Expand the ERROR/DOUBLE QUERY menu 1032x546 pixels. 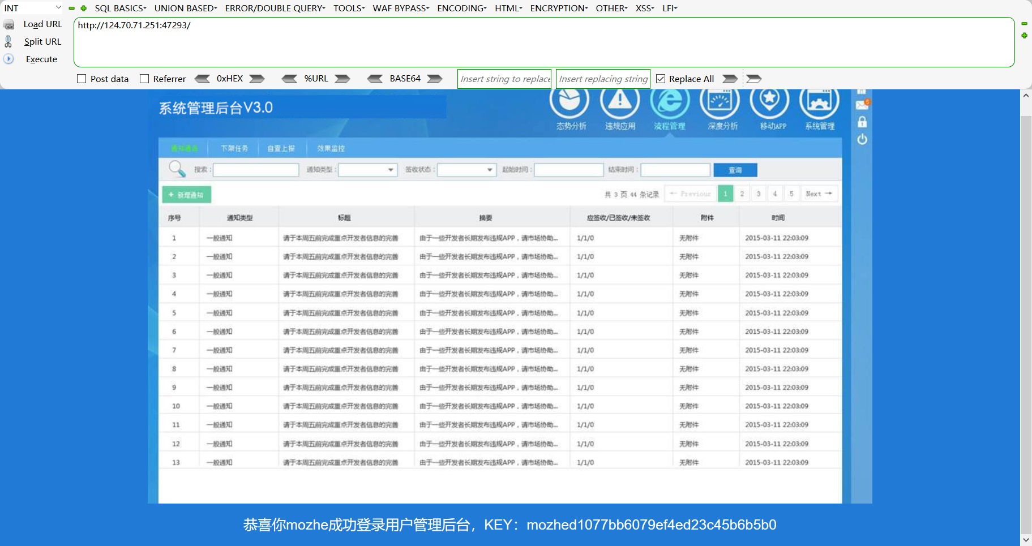click(275, 8)
